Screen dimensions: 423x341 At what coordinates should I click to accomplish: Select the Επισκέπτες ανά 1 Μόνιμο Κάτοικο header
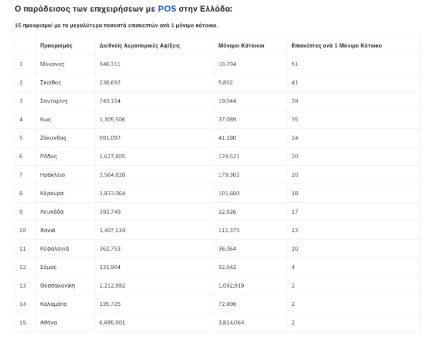[x=336, y=45]
